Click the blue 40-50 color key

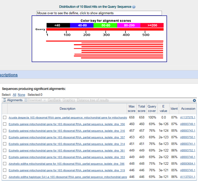[82, 25]
